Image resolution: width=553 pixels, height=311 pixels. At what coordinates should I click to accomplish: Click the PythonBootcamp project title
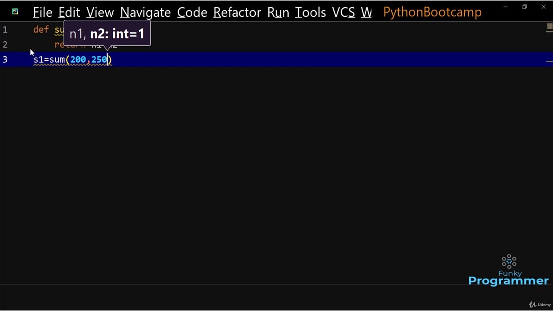tap(432, 13)
